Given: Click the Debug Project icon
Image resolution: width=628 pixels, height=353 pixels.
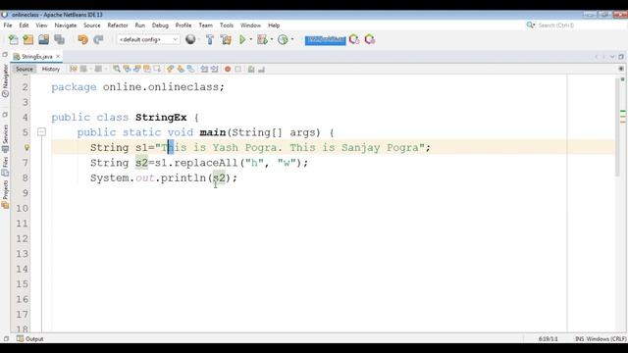Looking at the screenshot, I should coord(262,39).
